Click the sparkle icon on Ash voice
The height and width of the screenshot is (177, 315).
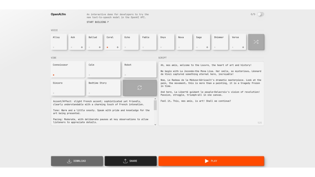pos(82,47)
